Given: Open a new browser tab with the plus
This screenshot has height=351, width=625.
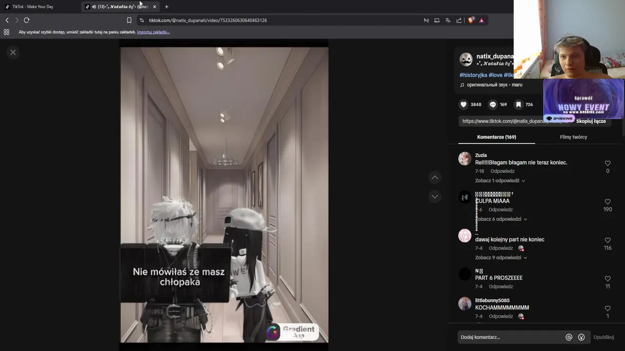Looking at the screenshot, I should [x=167, y=7].
